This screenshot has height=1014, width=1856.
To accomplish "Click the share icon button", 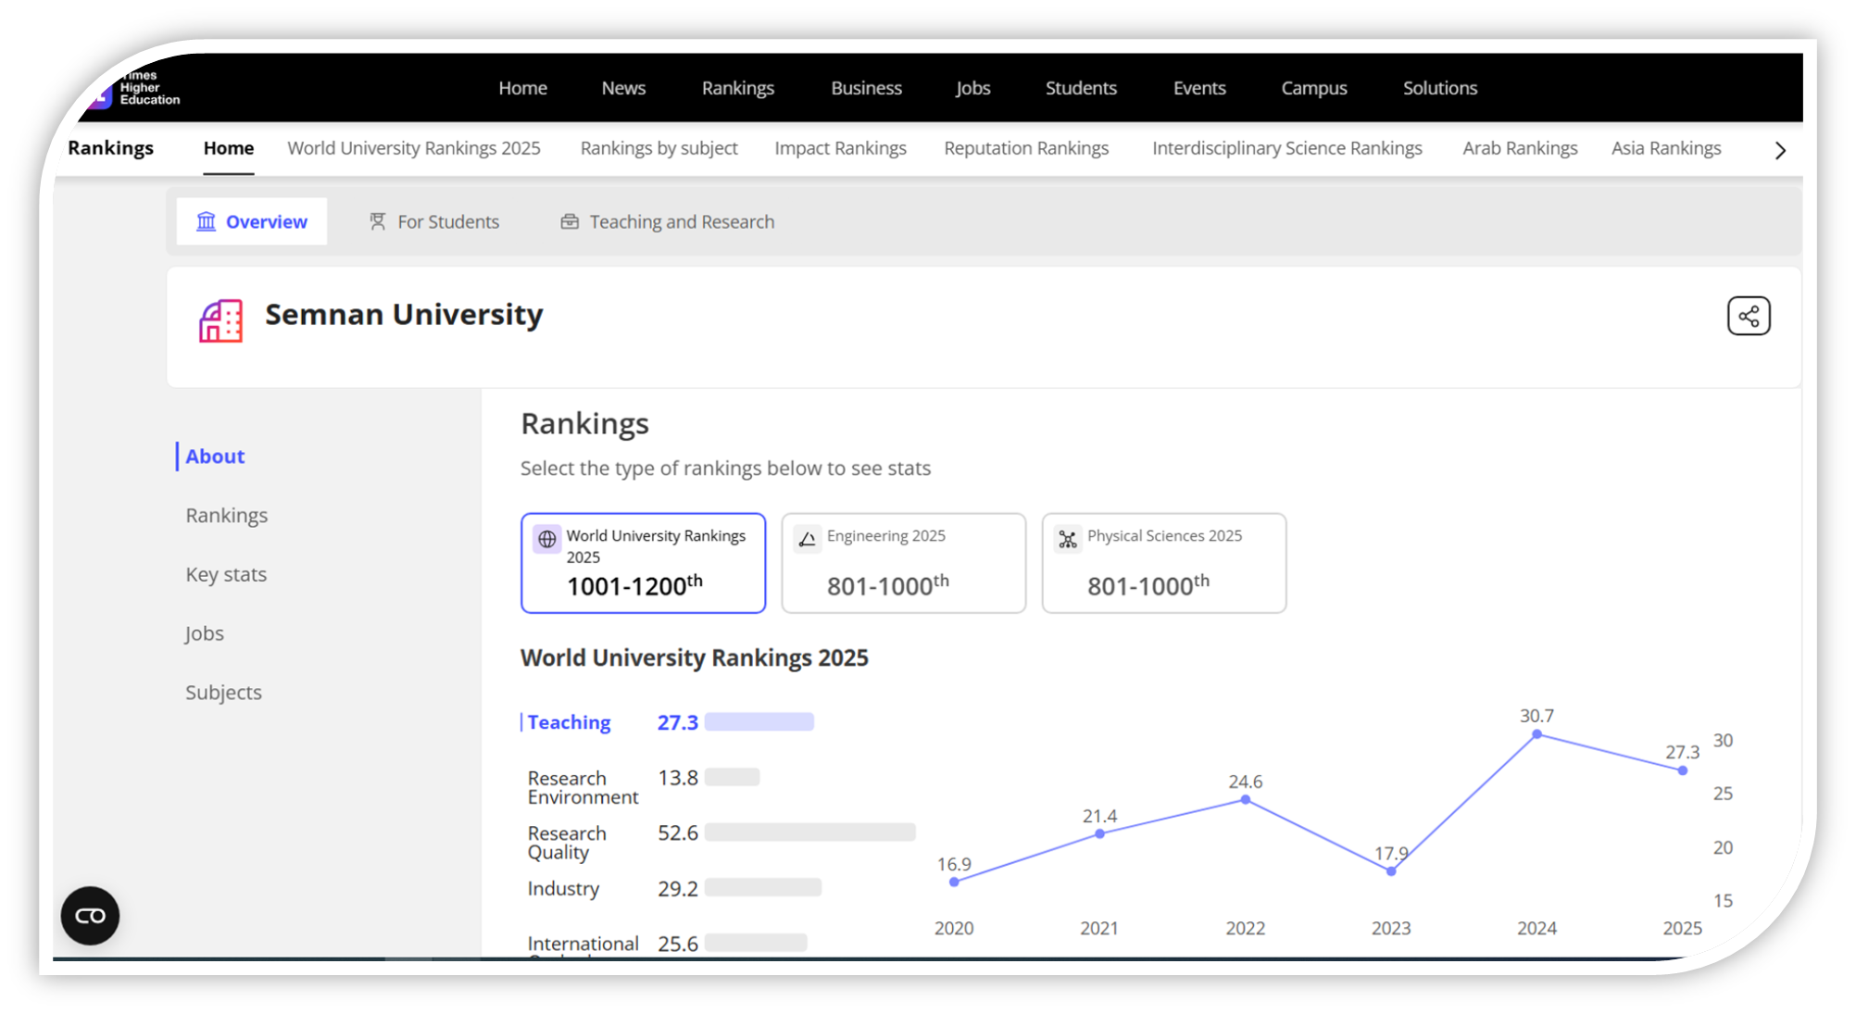I will [x=1748, y=317].
